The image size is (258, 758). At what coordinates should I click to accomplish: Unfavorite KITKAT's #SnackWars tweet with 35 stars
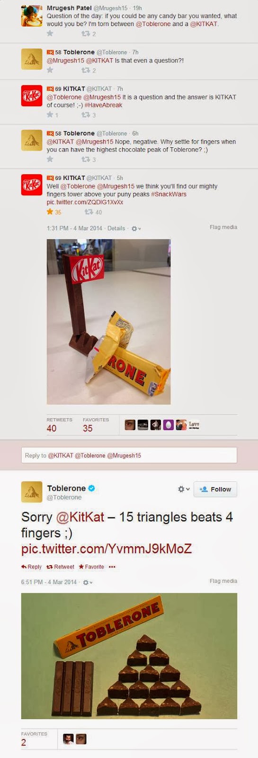pos(54,212)
